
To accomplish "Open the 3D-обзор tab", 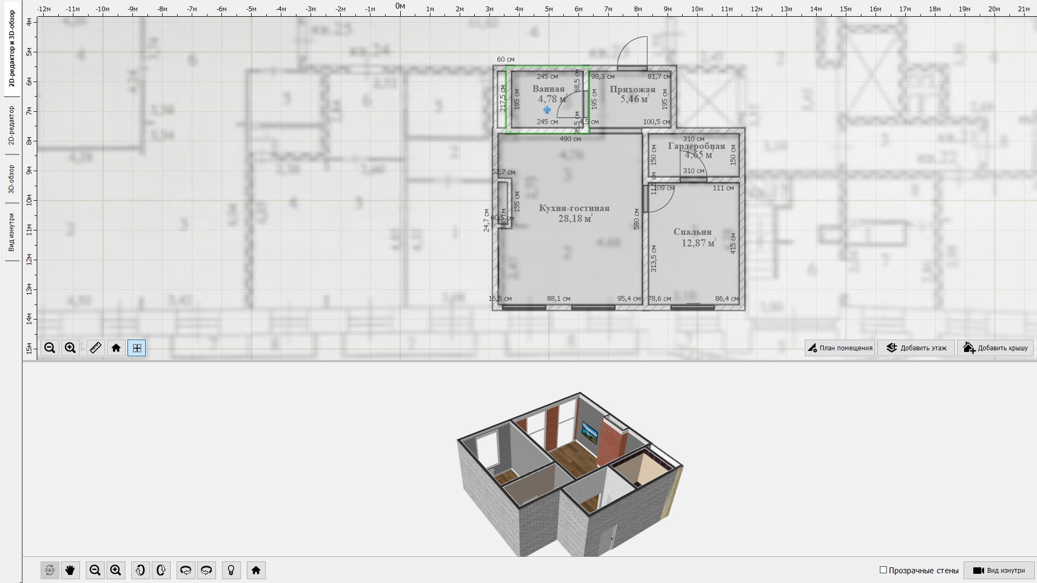I will click(11, 179).
